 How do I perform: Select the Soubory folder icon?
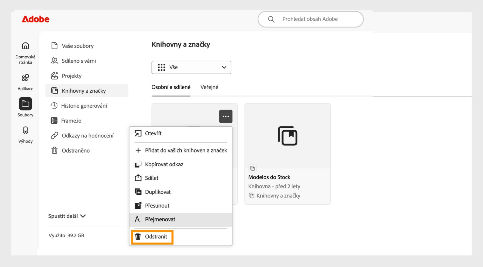[25, 104]
